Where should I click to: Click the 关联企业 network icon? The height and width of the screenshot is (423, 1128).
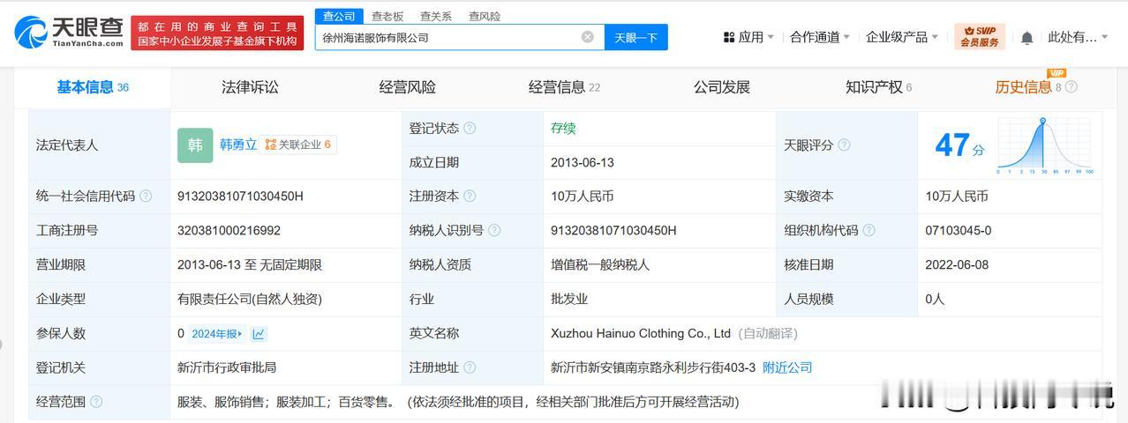click(271, 145)
